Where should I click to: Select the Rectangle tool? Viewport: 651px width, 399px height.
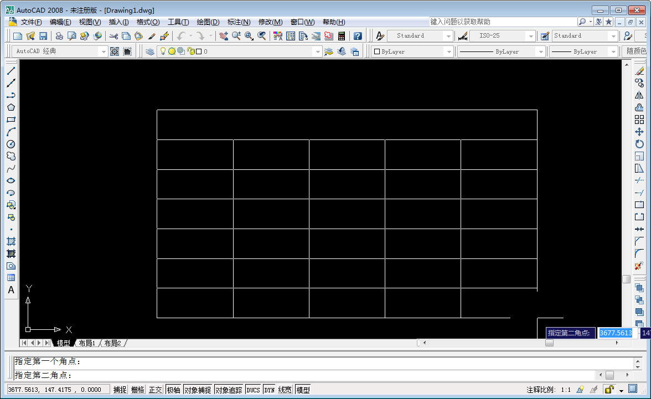tap(11, 119)
